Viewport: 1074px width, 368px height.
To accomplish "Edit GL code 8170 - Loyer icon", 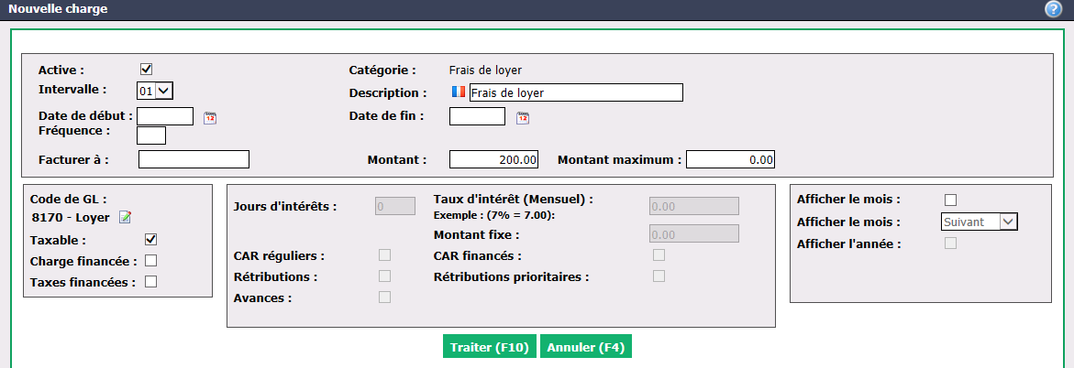I will tap(125, 218).
